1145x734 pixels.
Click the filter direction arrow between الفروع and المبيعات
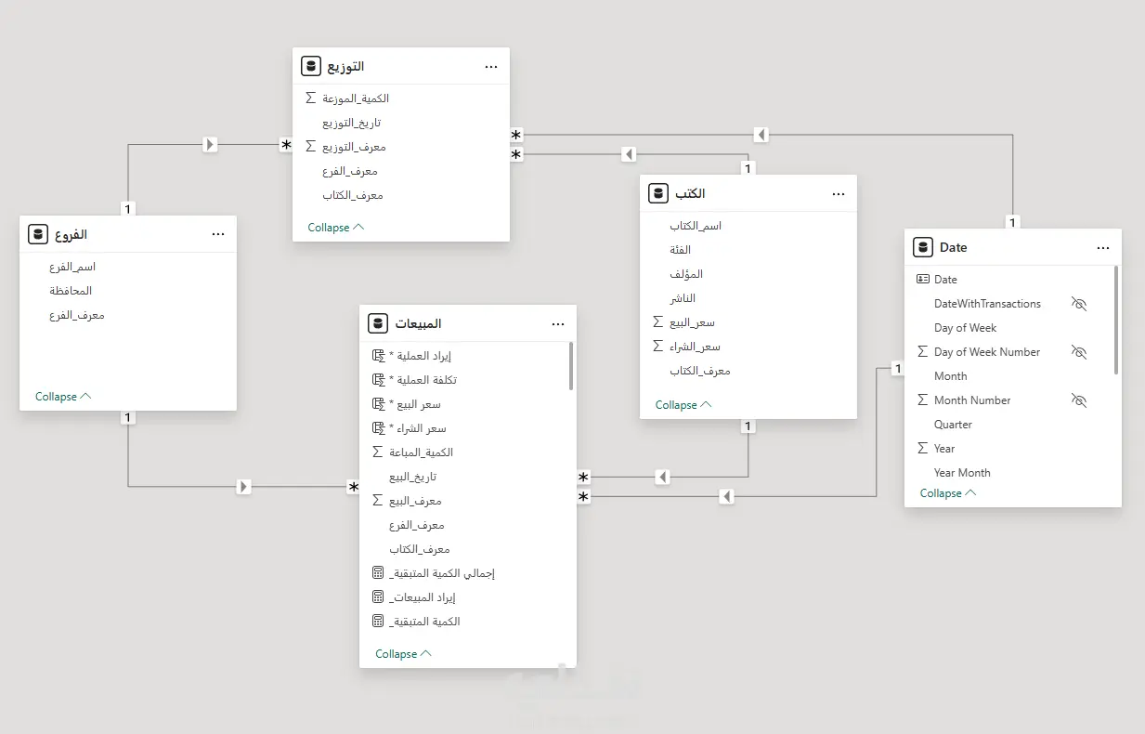tap(243, 486)
